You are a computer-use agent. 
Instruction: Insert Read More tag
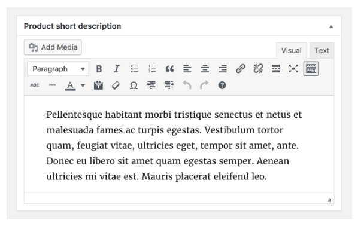[275, 69]
